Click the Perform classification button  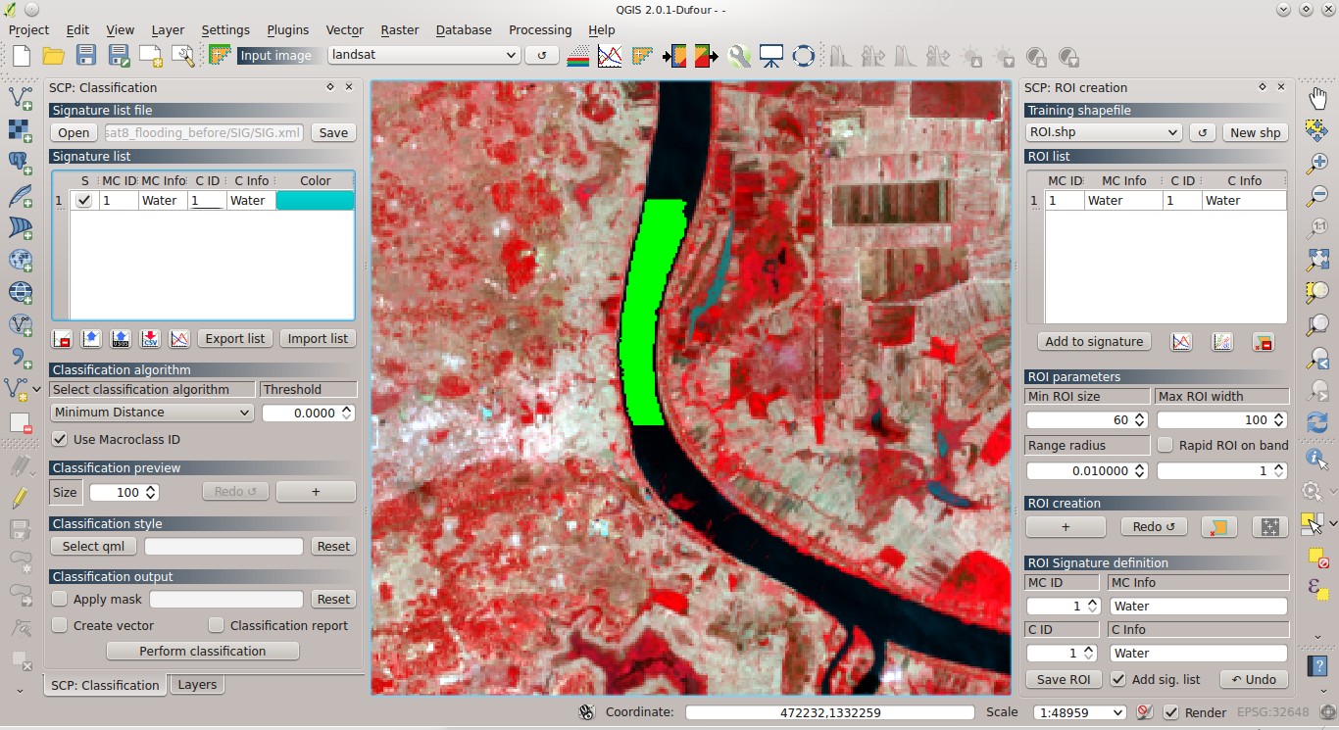click(202, 651)
